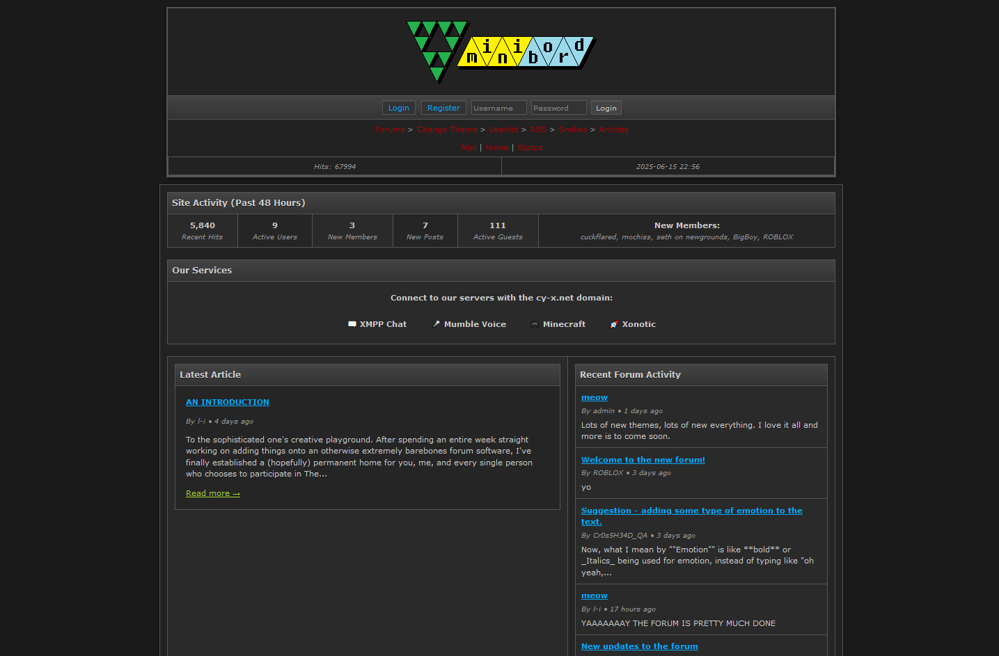The image size is (999, 656).
Task: Open Welcome to the new forum thread
Action: point(643,460)
